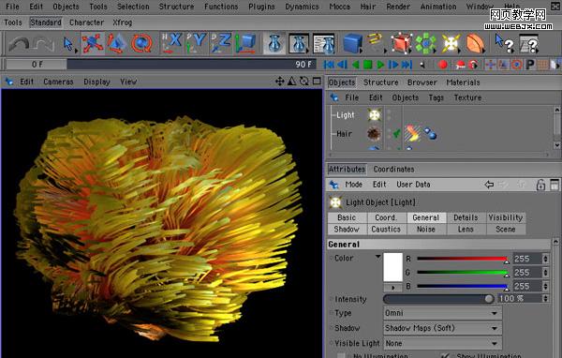Activate the Scale tool
The image size is (562, 358).
(x=116, y=43)
